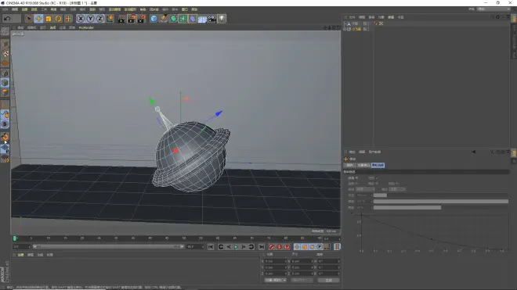Select Texture mode in left toolbar
This screenshot has height=290, width=517.
[x=5, y=53]
